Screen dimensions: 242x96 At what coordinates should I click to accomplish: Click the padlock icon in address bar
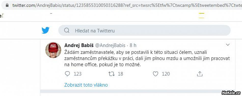pos(7,5)
